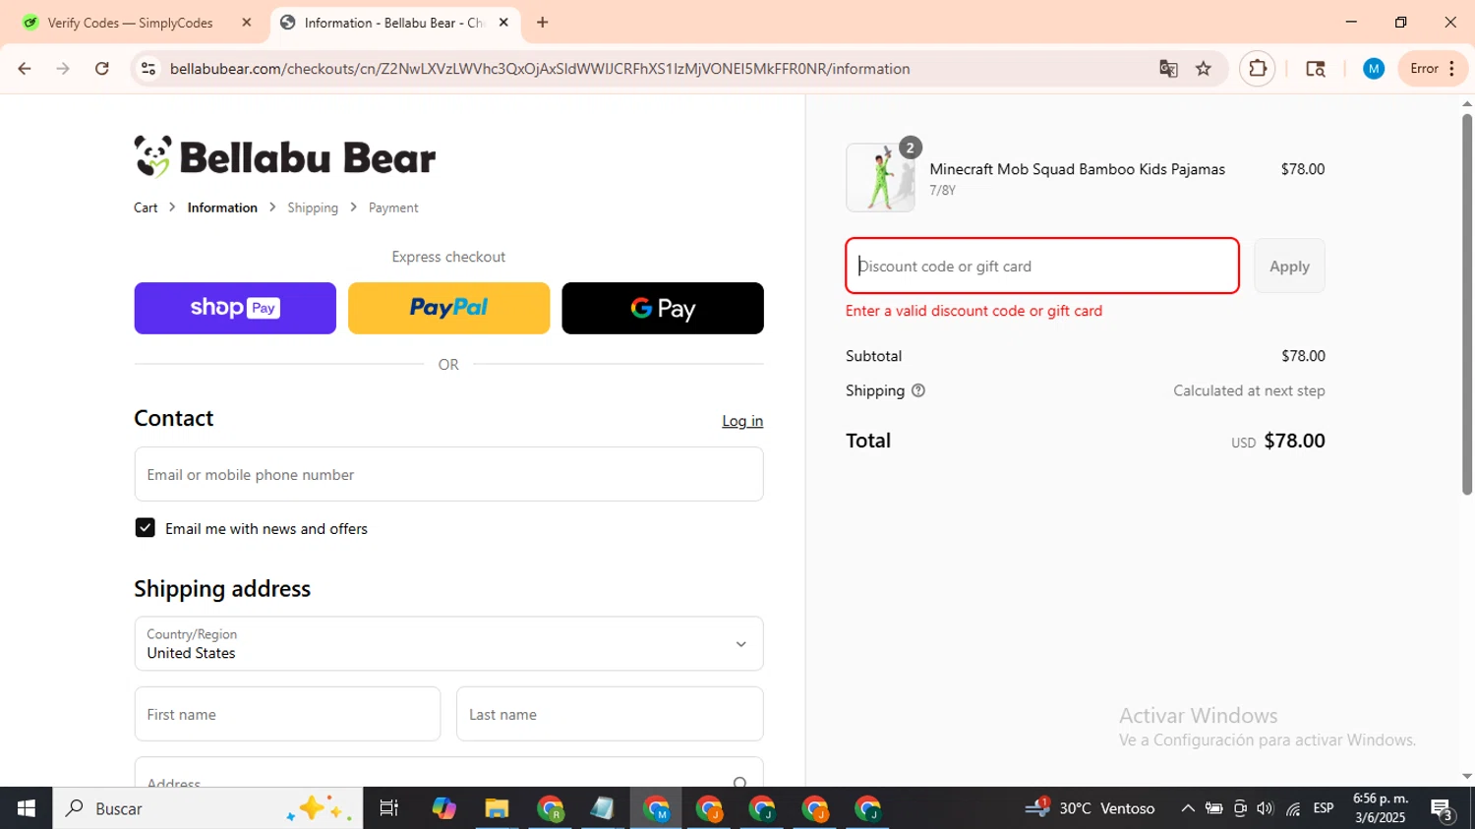
Task: Click the browser back arrow
Action: [x=25, y=69]
